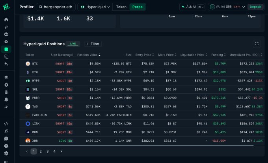Screen dimensions: 268x163
Task: Sort by Unrealized PnL (ROI) column
Action: click(x=246, y=55)
